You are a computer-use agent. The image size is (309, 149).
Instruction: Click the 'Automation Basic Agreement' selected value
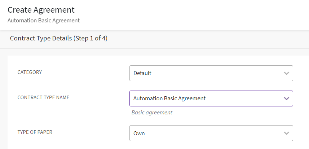tap(169, 98)
